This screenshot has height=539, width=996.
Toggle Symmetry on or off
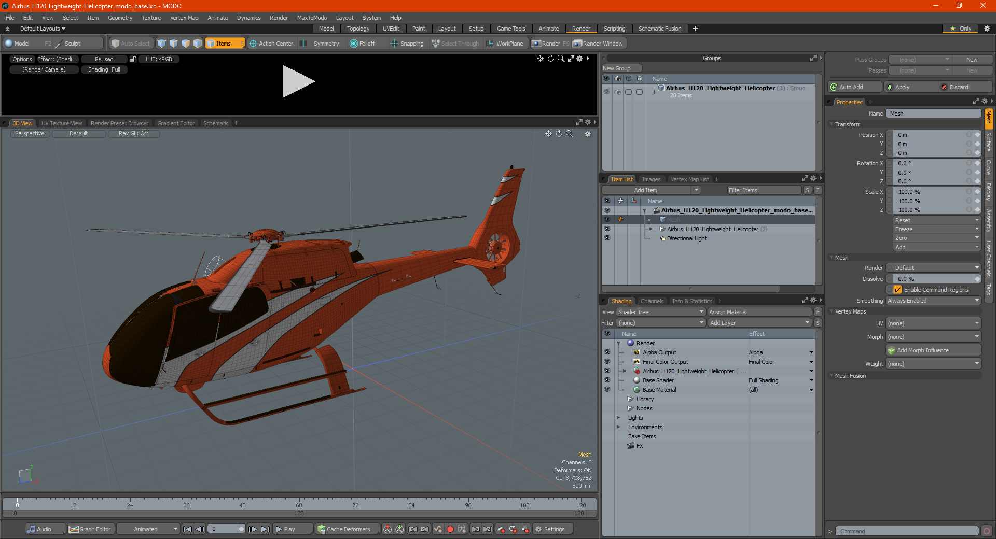[321, 44]
